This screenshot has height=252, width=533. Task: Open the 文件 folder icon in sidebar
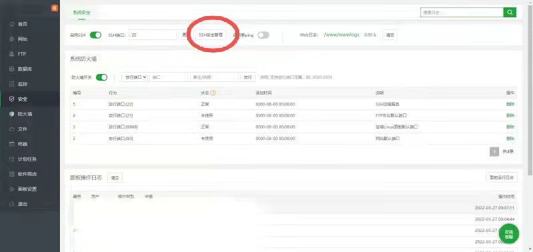(x=12, y=129)
